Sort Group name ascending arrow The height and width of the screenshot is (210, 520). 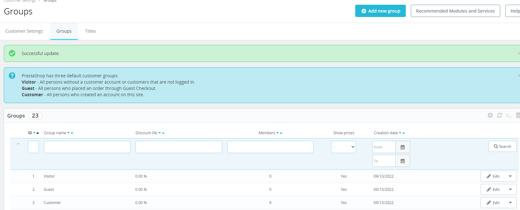[x=72, y=133]
